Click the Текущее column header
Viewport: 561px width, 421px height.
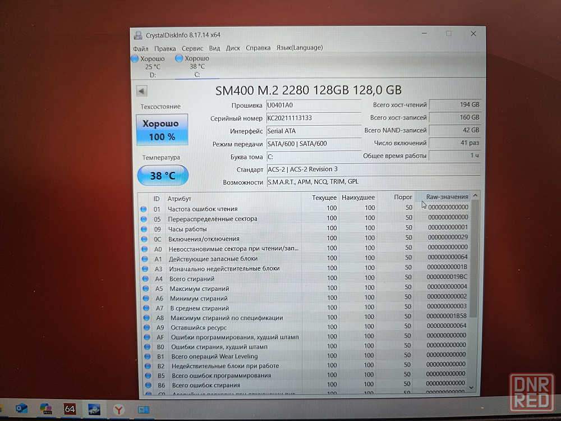(324, 198)
